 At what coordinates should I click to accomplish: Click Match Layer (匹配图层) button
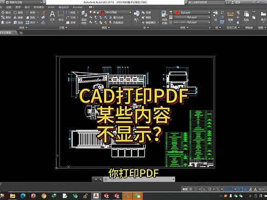point(117,22)
